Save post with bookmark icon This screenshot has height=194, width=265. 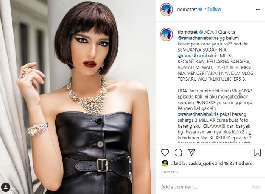(x=257, y=152)
